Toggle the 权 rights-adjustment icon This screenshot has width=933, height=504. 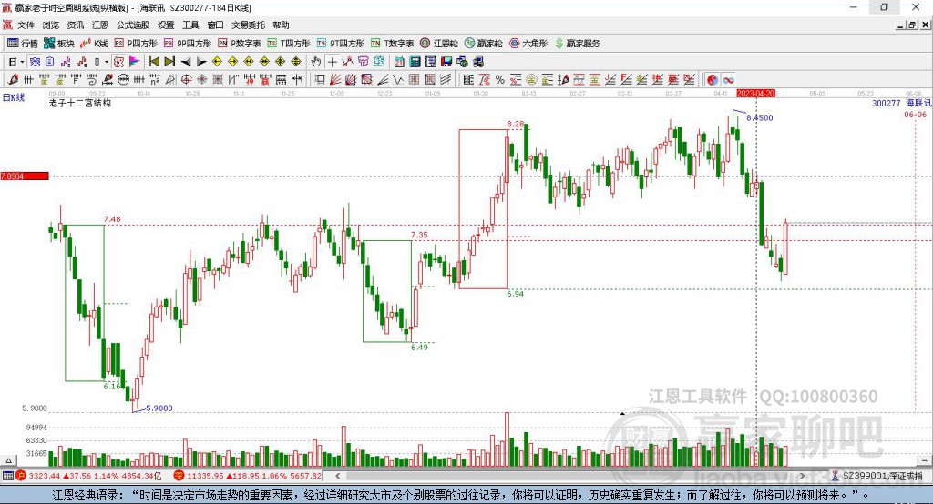coord(118,62)
